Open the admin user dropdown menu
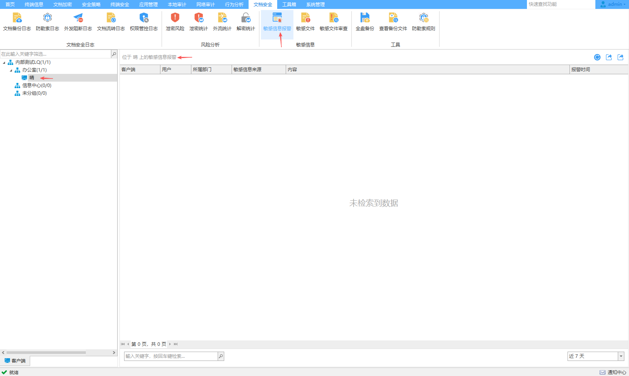 tap(614, 4)
